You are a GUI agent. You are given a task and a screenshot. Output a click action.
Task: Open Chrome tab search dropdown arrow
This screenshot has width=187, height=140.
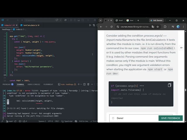point(101,20)
